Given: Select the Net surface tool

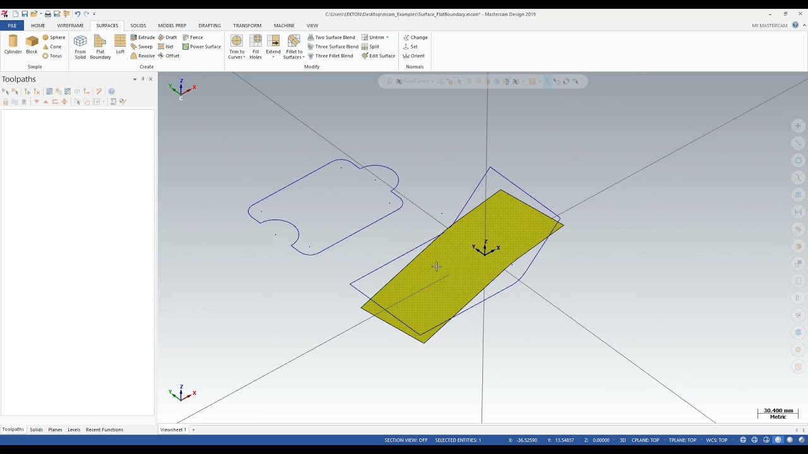Looking at the screenshot, I should (x=165, y=47).
